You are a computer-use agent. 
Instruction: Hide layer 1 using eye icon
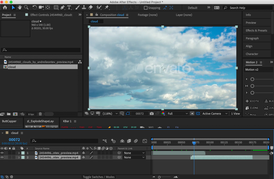2,153
